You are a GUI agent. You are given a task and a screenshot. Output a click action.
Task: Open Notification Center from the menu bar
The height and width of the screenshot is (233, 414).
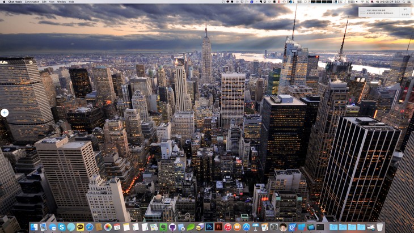point(410,2)
